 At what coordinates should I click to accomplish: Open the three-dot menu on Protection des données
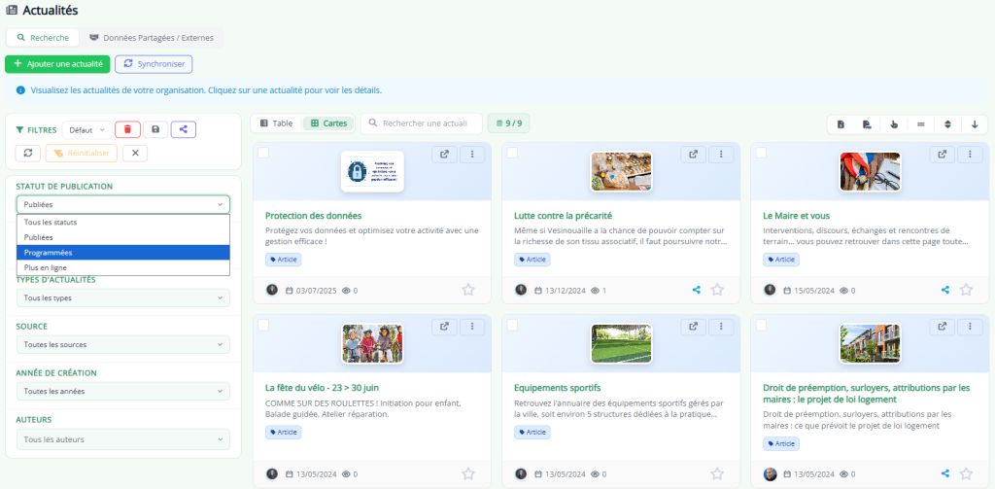point(472,155)
